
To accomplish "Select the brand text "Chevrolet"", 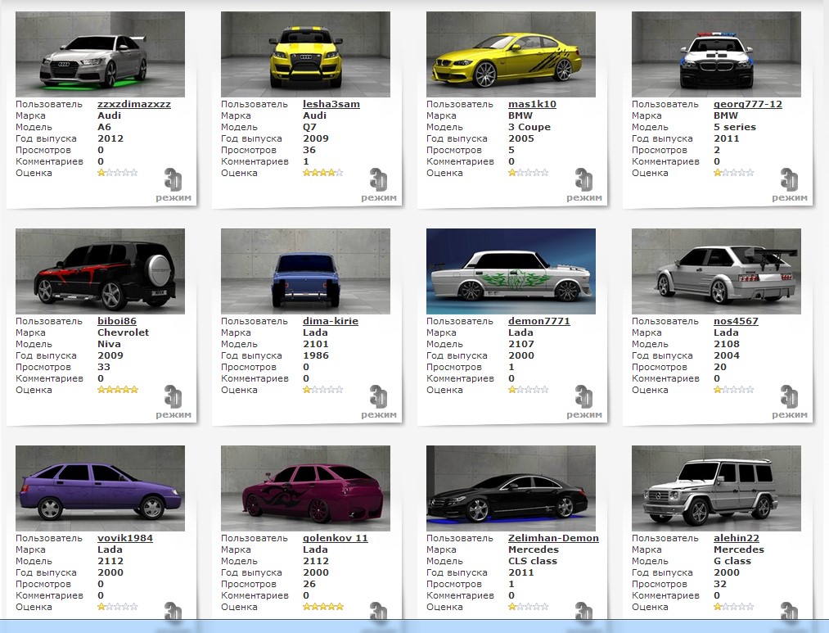I will click(x=124, y=332).
